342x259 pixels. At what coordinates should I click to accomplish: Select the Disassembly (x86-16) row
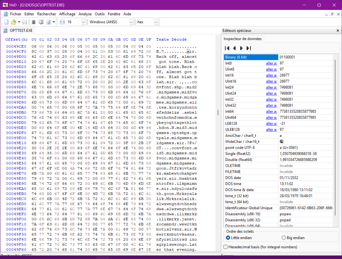(278, 214)
